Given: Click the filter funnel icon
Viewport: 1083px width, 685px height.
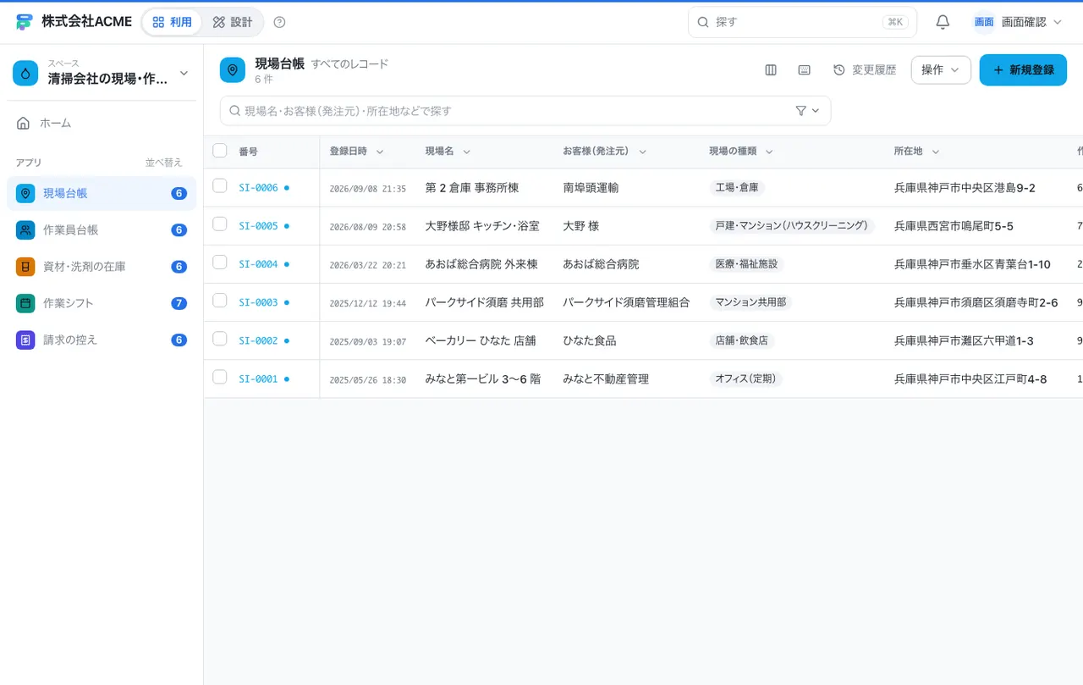Looking at the screenshot, I should 800,111.
